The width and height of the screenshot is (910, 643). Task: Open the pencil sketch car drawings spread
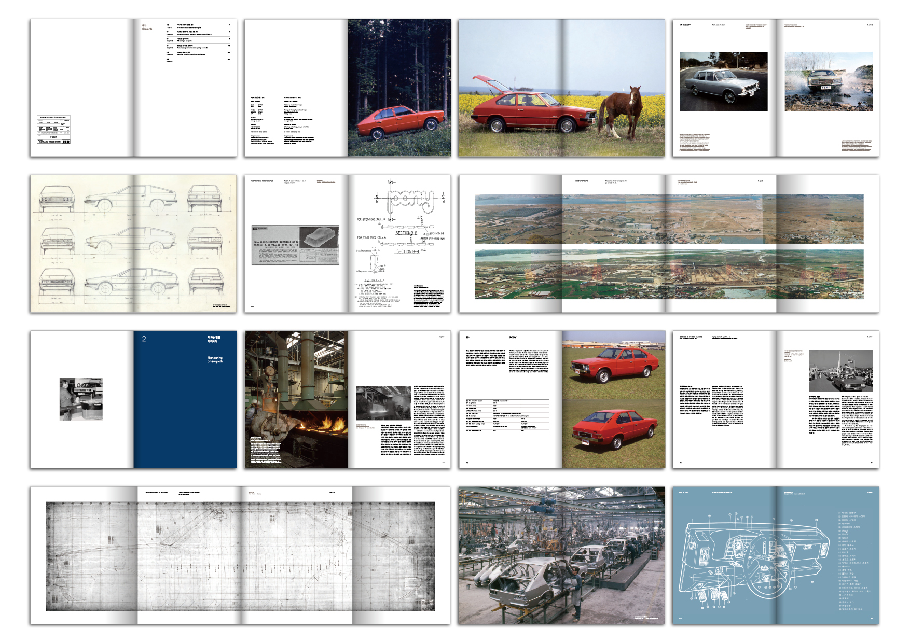click(x=133, y=244)
